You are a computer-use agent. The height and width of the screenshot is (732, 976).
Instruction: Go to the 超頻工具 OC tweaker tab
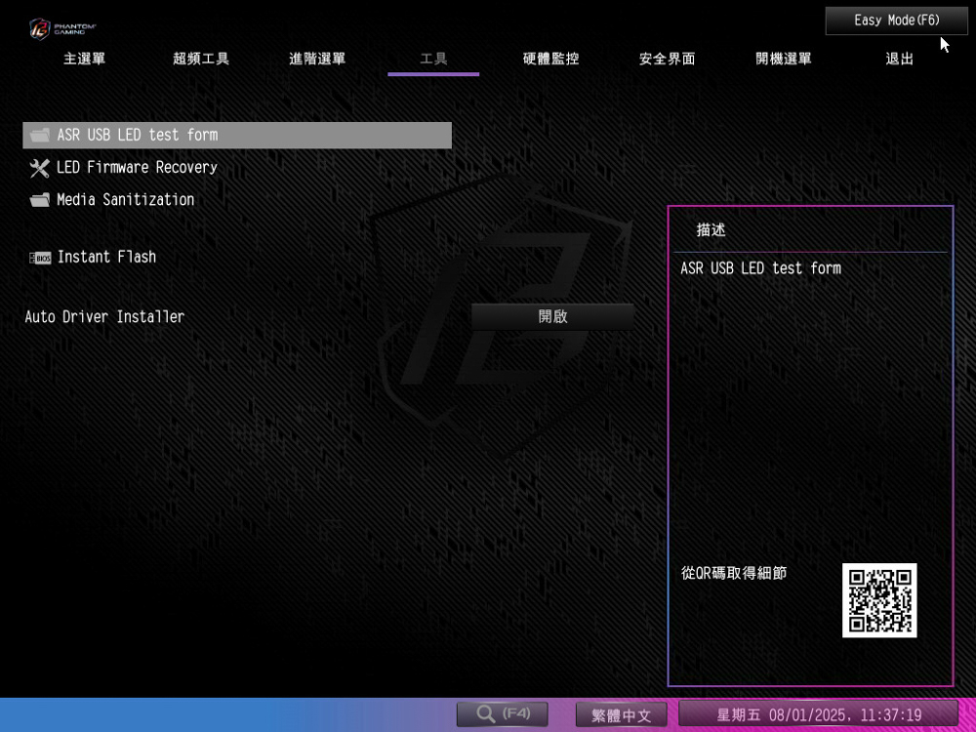click(201, 59)
